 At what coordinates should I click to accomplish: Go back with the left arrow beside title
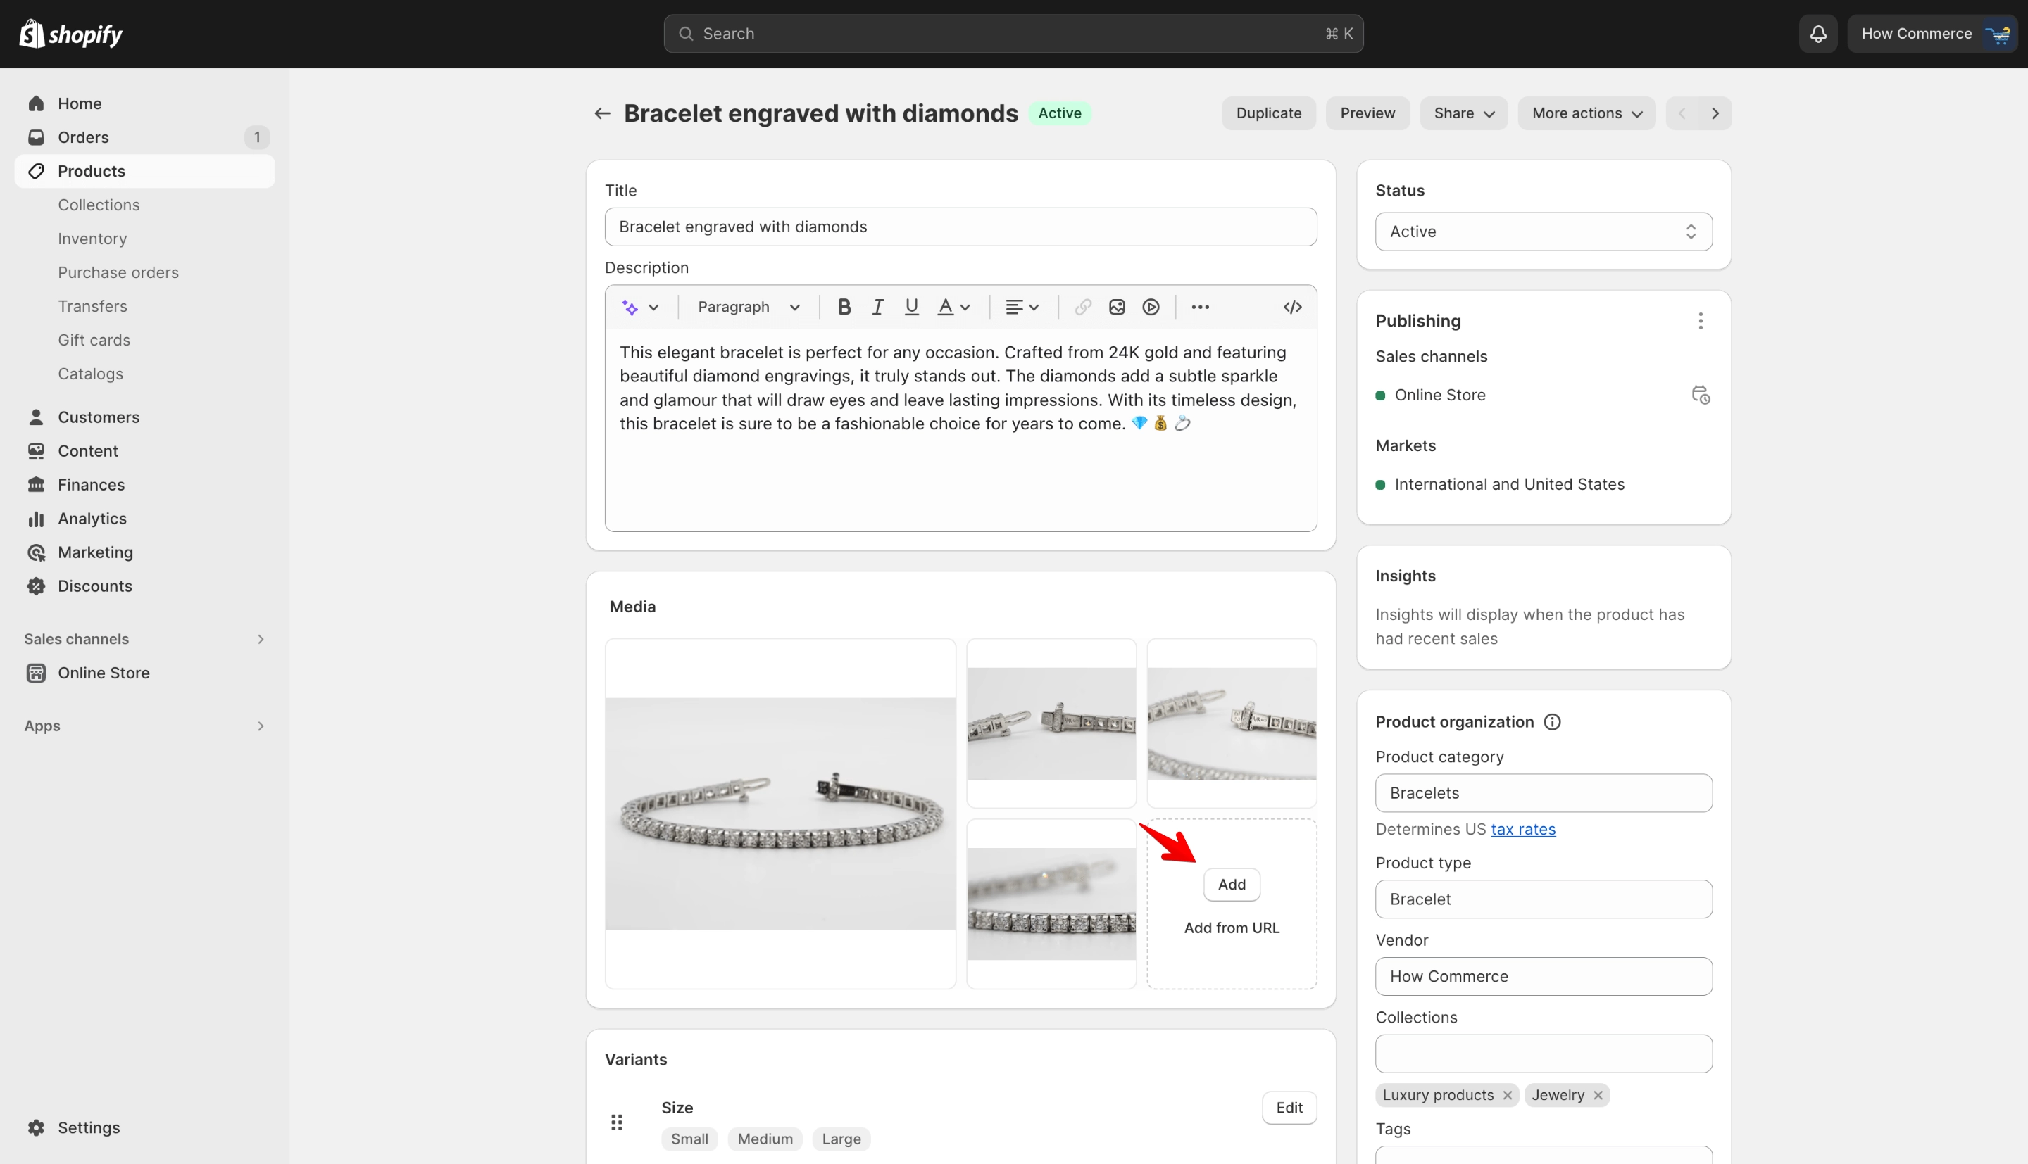[x=602, y=113]
